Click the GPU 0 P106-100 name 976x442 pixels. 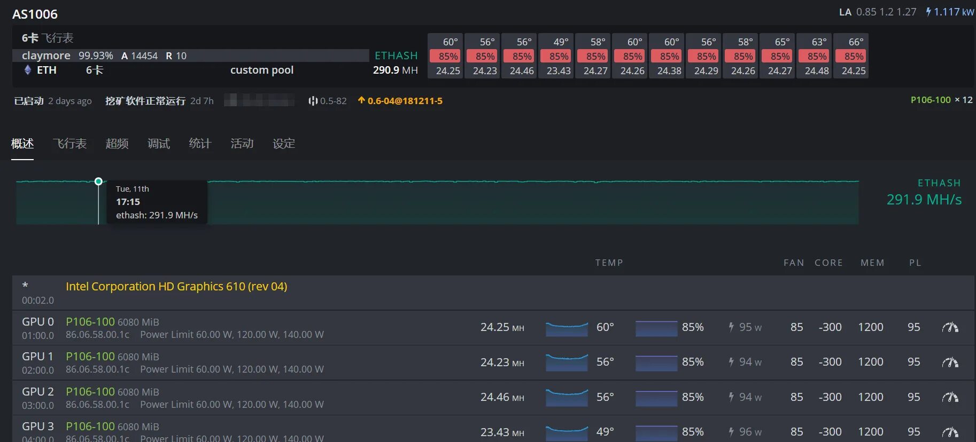90,321
